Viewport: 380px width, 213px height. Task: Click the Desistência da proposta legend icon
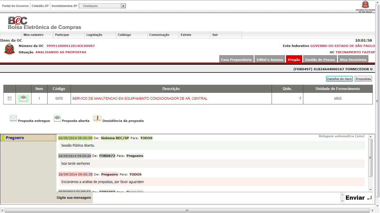[97, 119]
